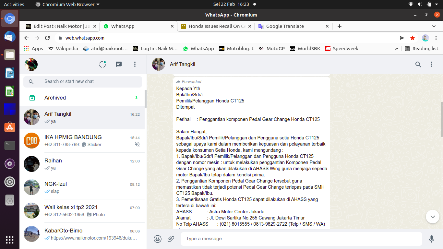Click the chat list scrollbar

145,99
